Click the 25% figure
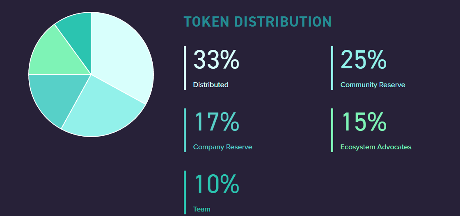 coord(363,60)
